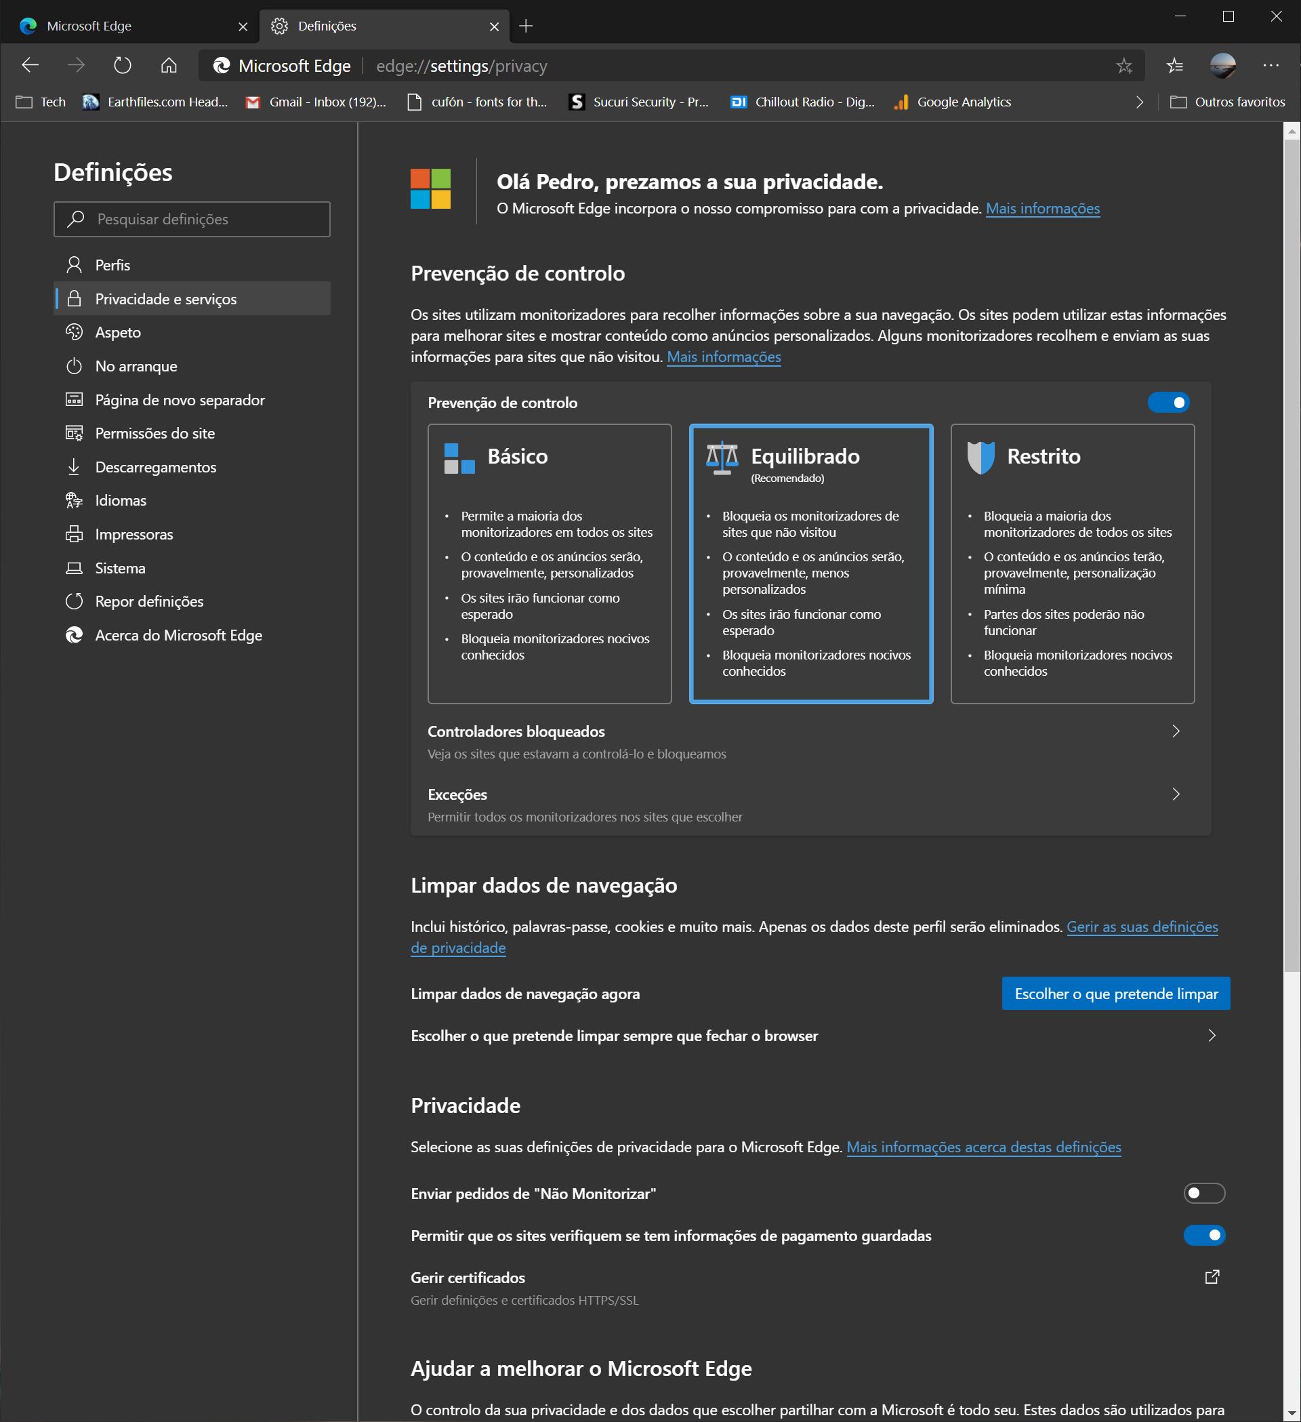
Task: Open the home page via house icon
Action: [x=169, y=66]
